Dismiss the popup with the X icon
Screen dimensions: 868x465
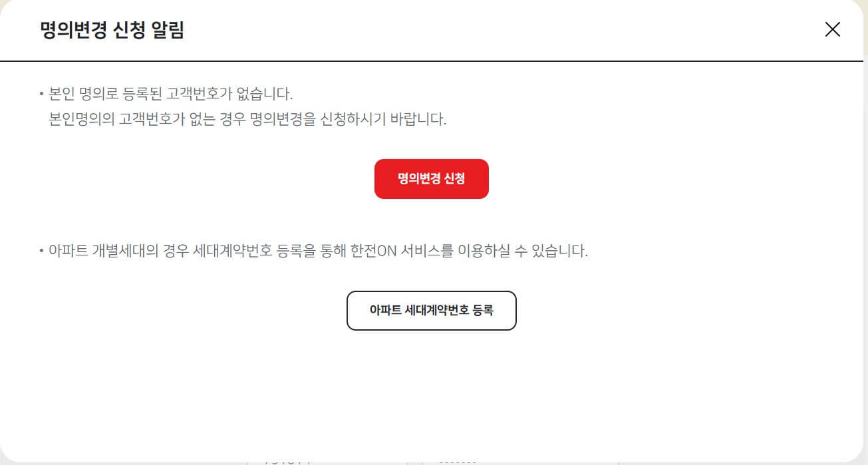coord(832,29)
